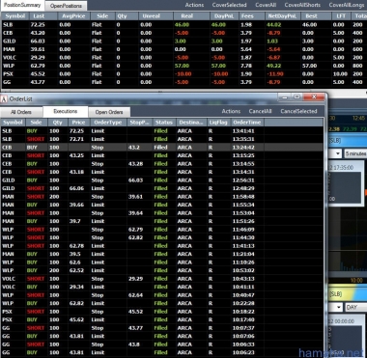Screen dimensions: 367x358
Task: Click CoverAll in Position Summary
Action: coord(266,5)
